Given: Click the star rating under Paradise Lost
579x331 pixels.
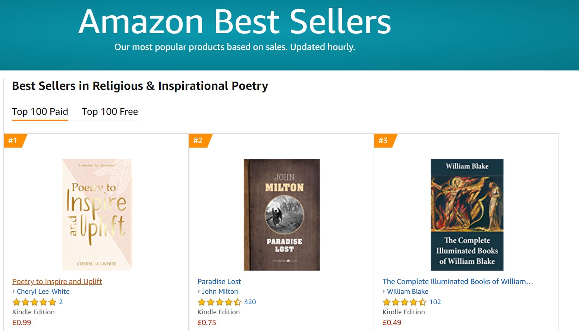Looking at the screenshot, I should (219, 302).
